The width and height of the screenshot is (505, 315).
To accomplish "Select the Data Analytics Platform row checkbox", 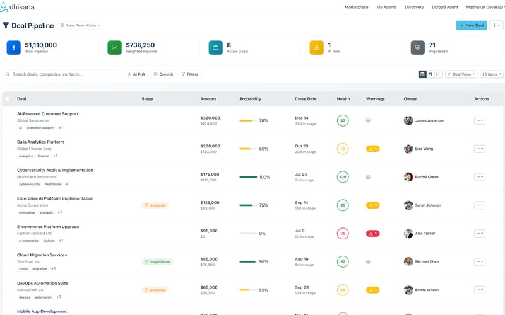I will coord(8,149).
